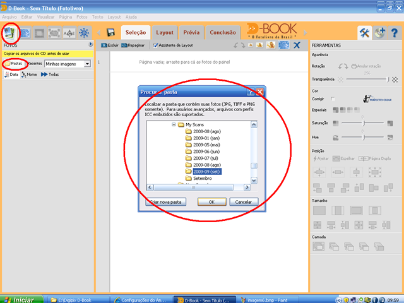Image resolution: width=404 pixels, height=303 pixels.
Task: Click the help question mark icon
Action: click(394, 33)
